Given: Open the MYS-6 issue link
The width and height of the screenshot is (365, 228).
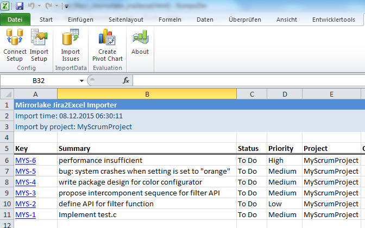Looking at the screenshot, I should [x=26, y=161].
